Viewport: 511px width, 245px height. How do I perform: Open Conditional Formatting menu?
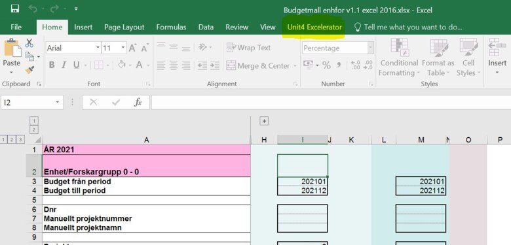[399, 57]
